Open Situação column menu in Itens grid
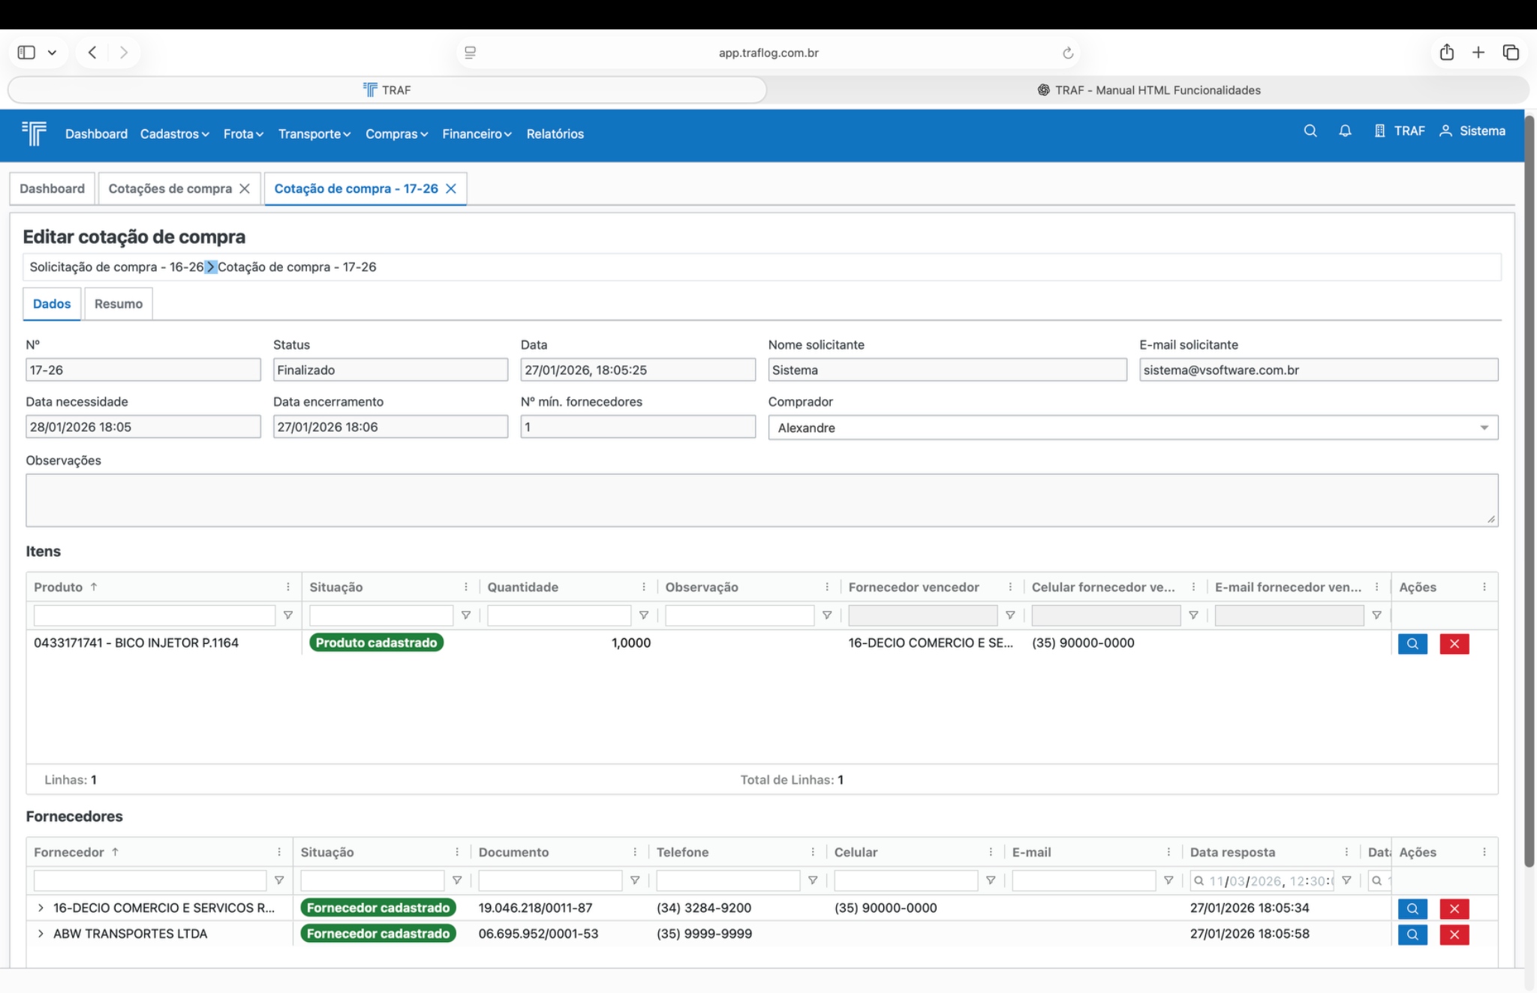 click(x=465, y=587)
